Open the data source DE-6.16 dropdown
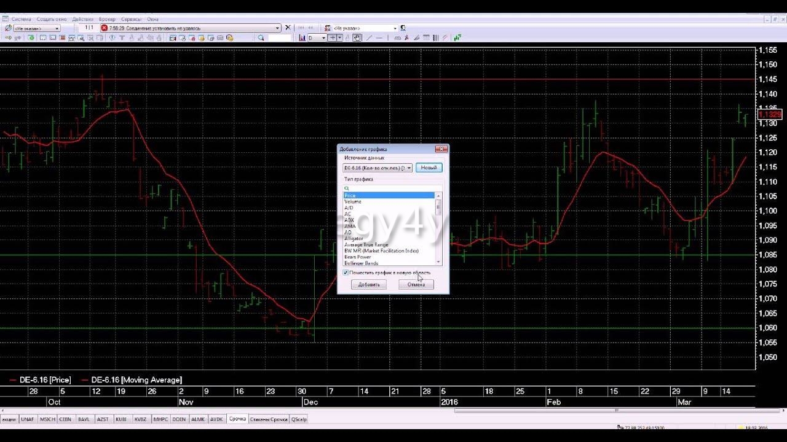787x442 pixels. (409, 168)
